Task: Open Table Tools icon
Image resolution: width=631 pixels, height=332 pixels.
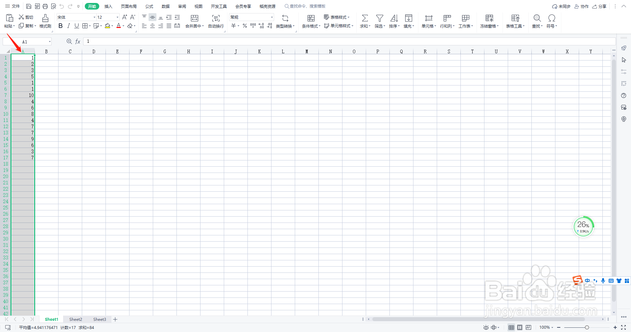Action: tap(515, 18)
